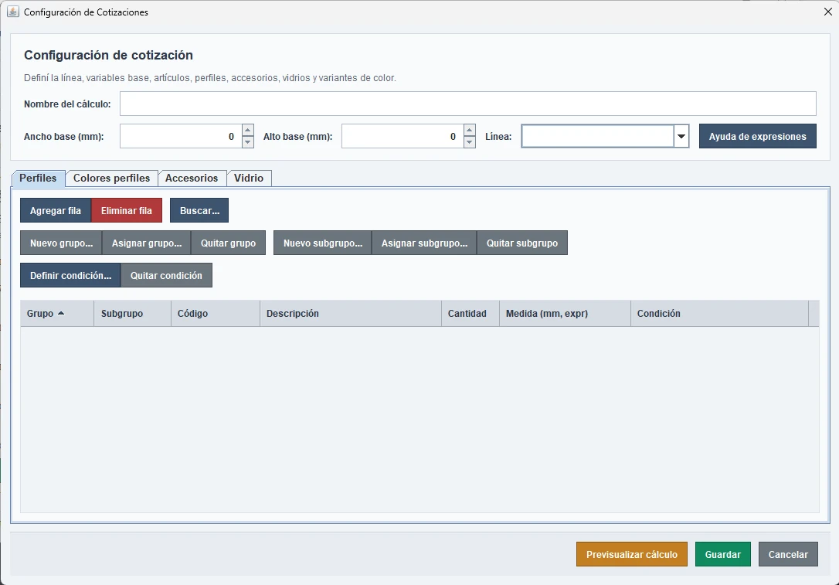Click the sort arrow next to Grupo
This screenshot has width=839, height=585.
point(61,313)
